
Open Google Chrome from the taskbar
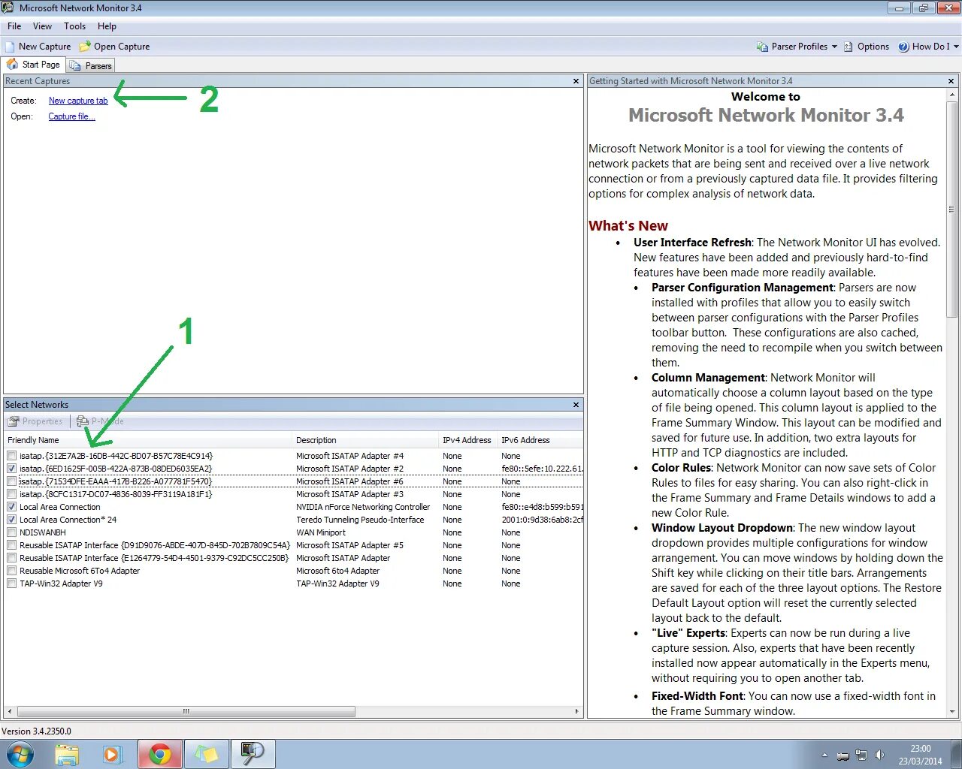(x=159, y=754)
